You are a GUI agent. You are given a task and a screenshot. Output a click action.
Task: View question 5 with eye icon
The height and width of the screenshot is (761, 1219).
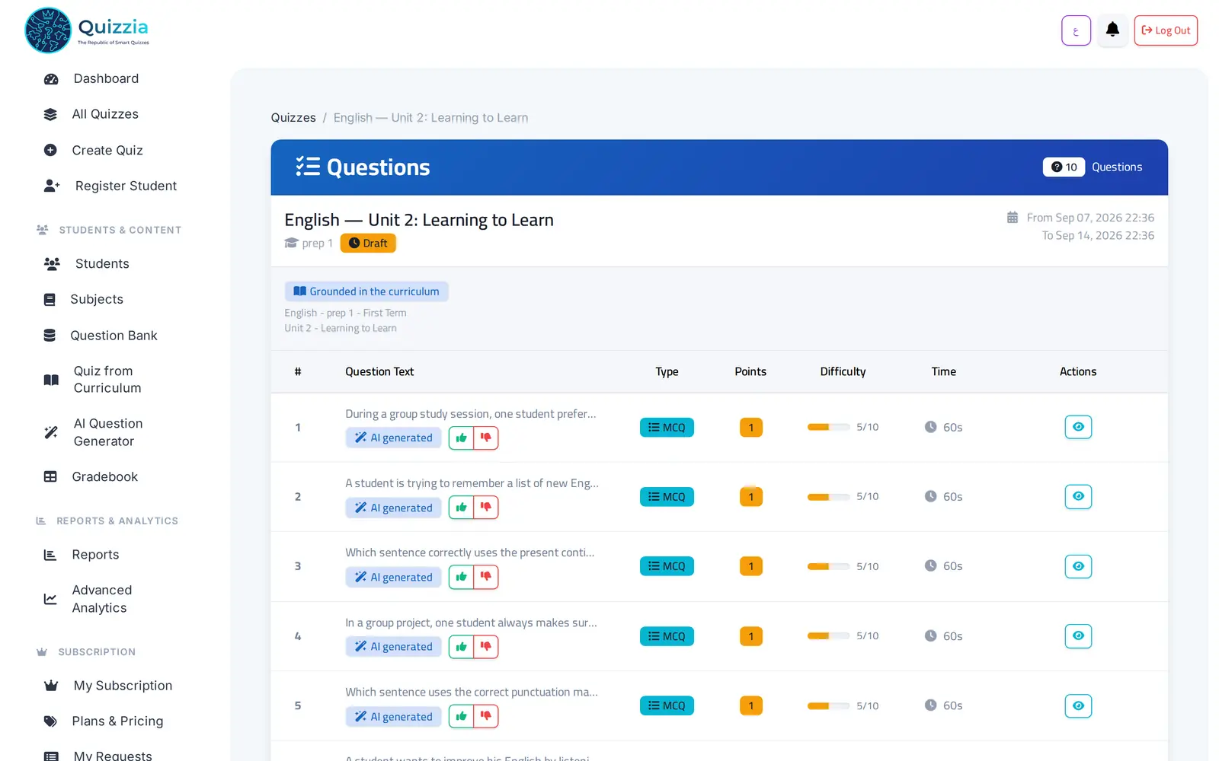point(1078,705)
